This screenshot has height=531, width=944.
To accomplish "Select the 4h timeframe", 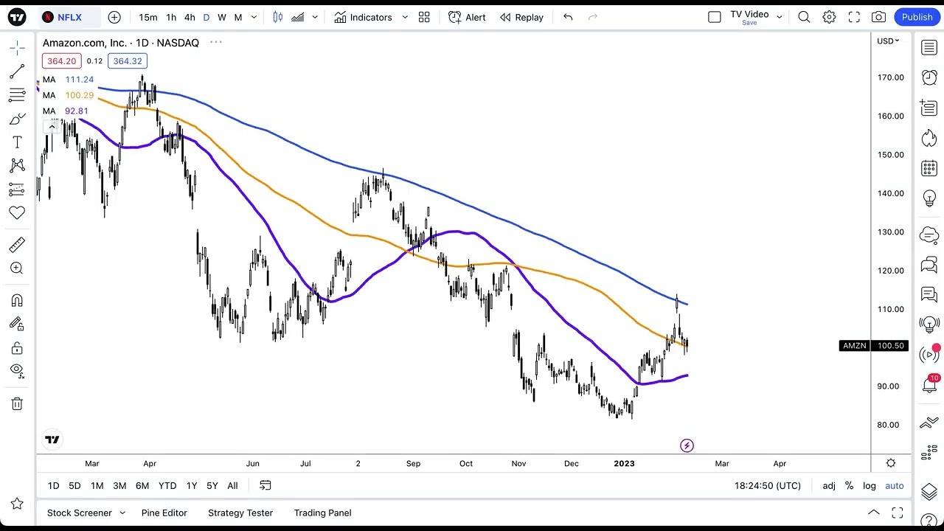I will tap(190, 17).
